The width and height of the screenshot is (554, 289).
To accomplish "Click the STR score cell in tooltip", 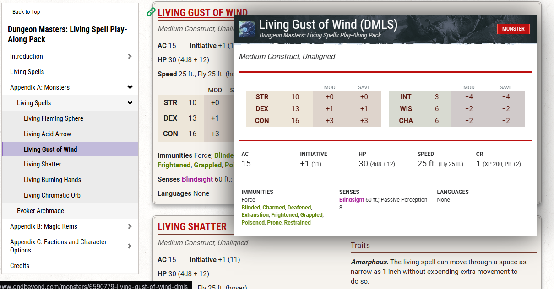I will [295, 97].
